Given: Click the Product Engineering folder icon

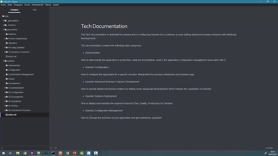Looking at the screenshot, I should 7,39.
